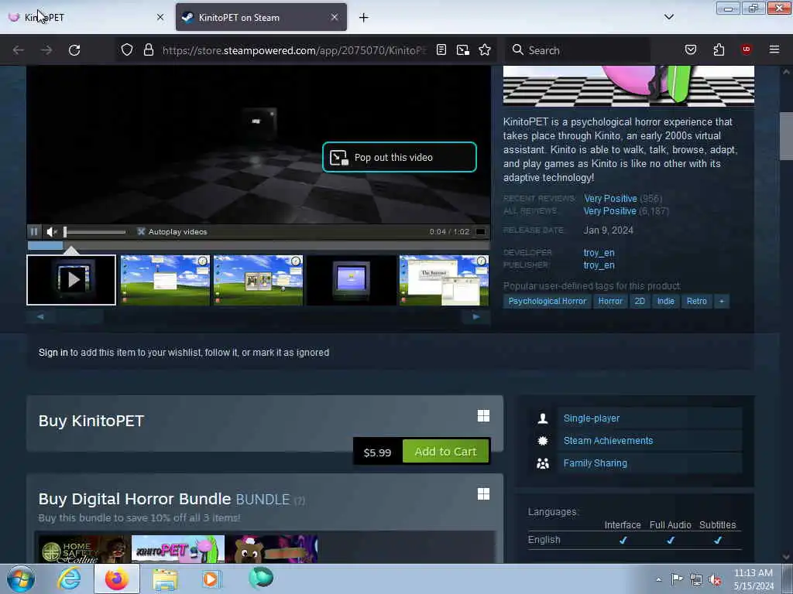Click thumbnail strip left scroll arrow
This screenshot has width=793, height=594.
[40, 316]
